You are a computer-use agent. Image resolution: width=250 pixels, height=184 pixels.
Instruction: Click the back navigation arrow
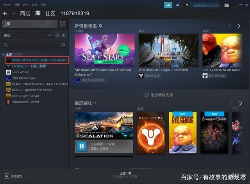pos(5,13)
